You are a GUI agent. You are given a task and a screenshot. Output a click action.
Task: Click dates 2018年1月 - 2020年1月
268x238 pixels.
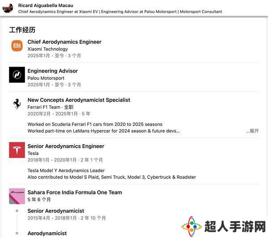tap(65, 160)
